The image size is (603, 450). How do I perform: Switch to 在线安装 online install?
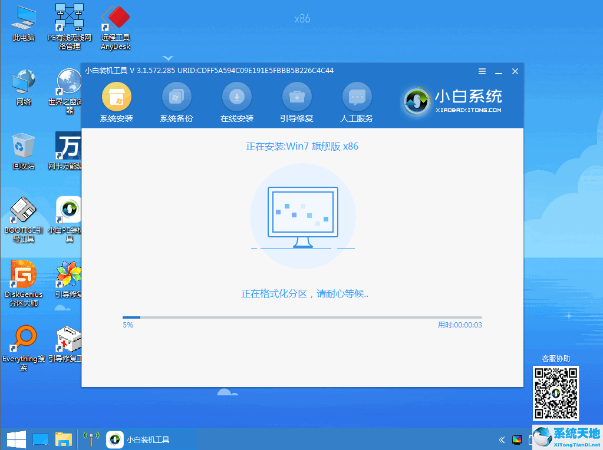tap(236, 101)
